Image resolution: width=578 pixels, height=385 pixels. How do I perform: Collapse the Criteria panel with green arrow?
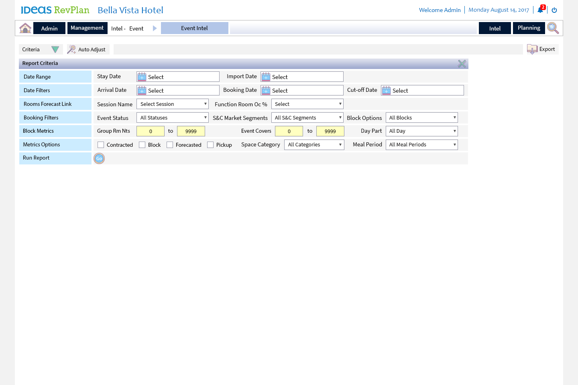(x=55, y=49)
